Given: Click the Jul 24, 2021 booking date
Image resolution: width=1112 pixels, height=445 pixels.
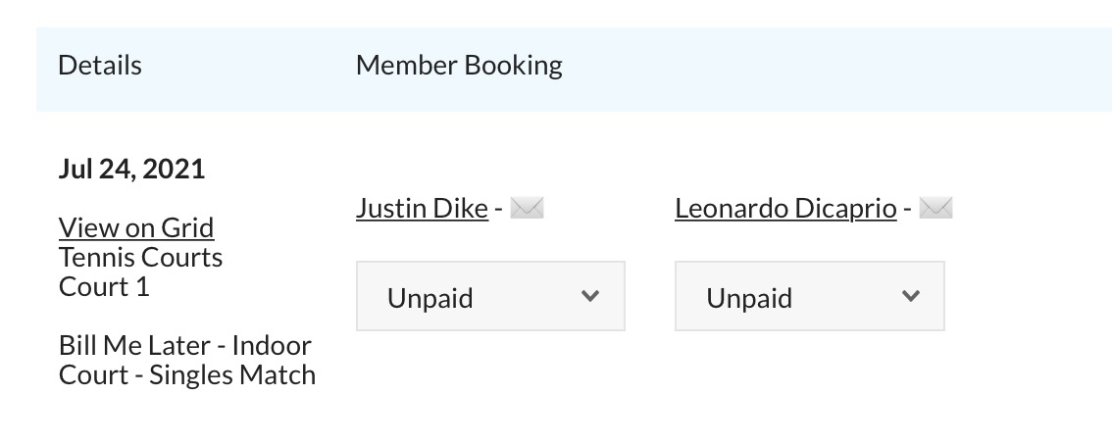Looking at the screenshot, I should point(131,169).
